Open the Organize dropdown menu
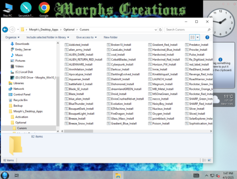Screen dimensions: 237x179 [x=12, y=38]
